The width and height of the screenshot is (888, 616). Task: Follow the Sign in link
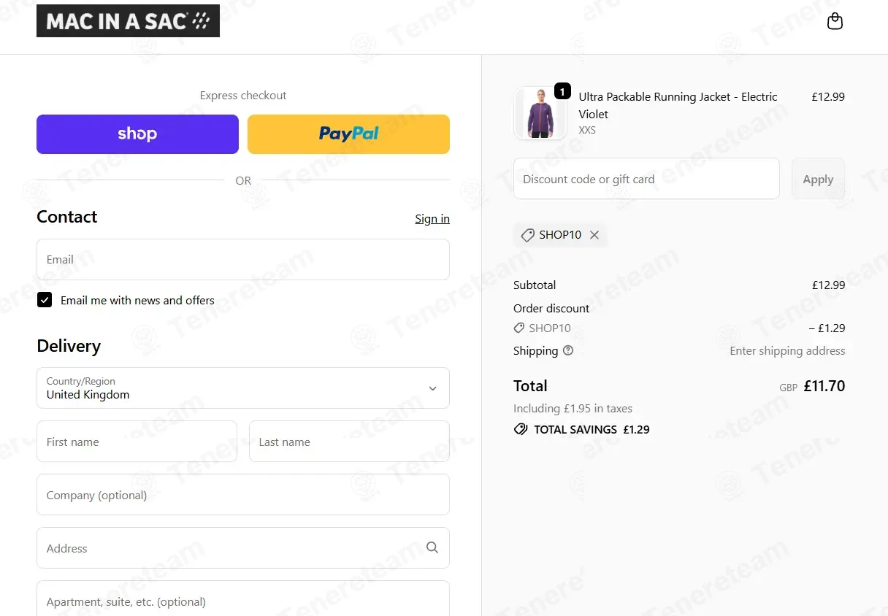point(432,219)
